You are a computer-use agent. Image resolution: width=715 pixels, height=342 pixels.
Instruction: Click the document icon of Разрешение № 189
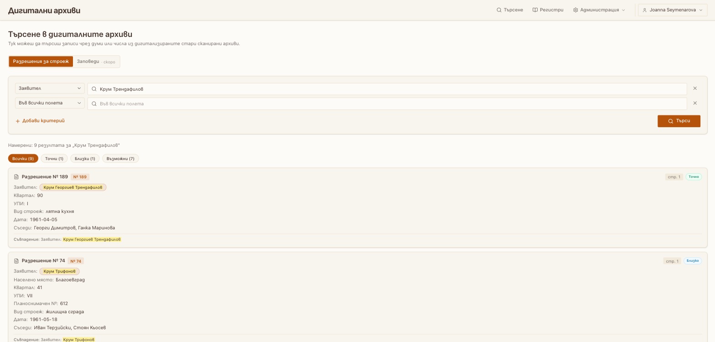(x=16, y=177)
